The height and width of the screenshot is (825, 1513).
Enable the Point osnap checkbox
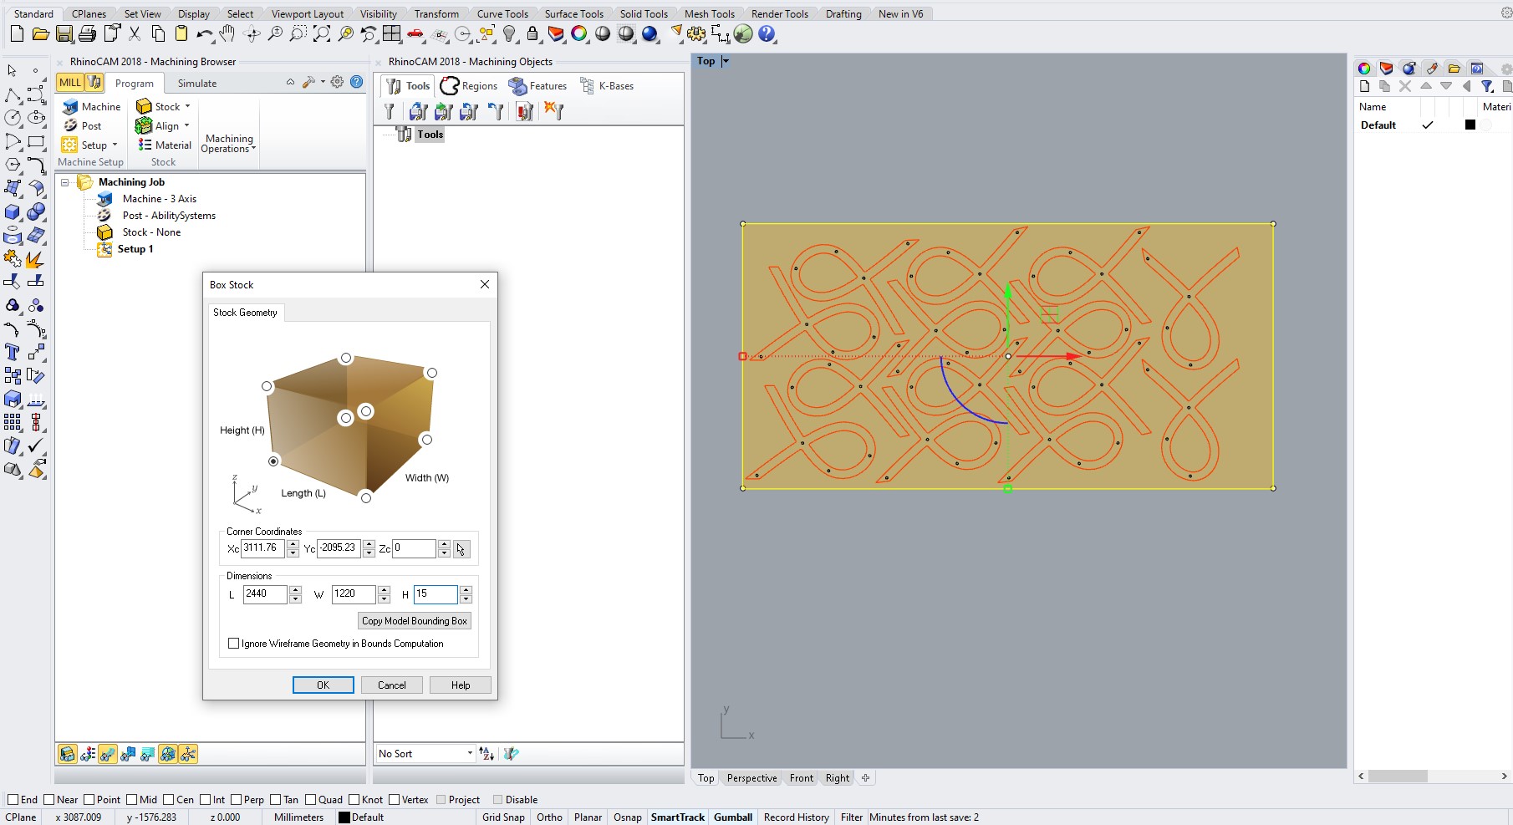click(x=89, y=800)
